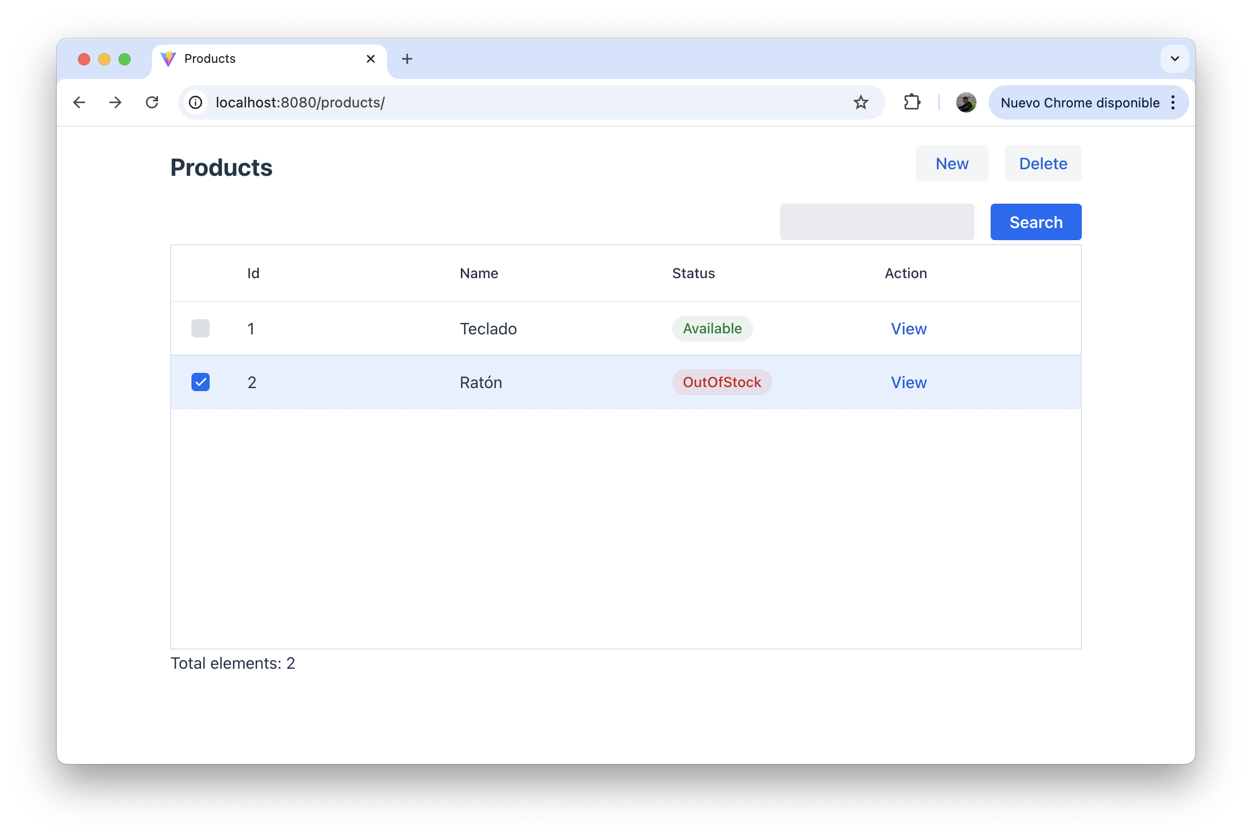Click the site information icon in address bar
Screen dimensions: 1252x839
pos(194,102)
